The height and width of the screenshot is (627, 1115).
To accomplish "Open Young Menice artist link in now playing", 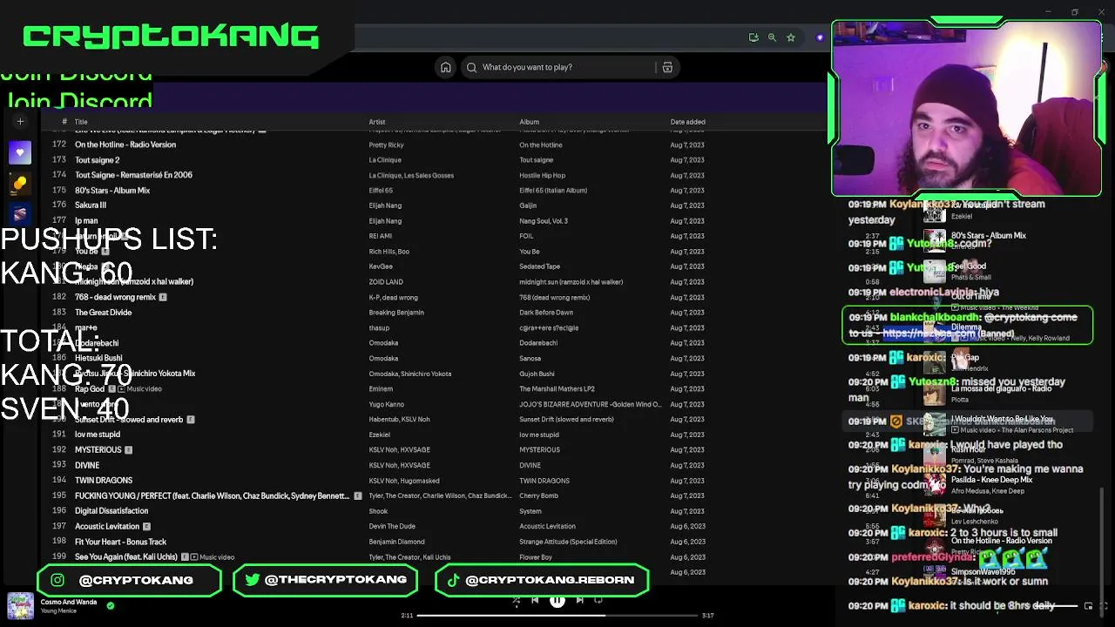I will [58, 611].
